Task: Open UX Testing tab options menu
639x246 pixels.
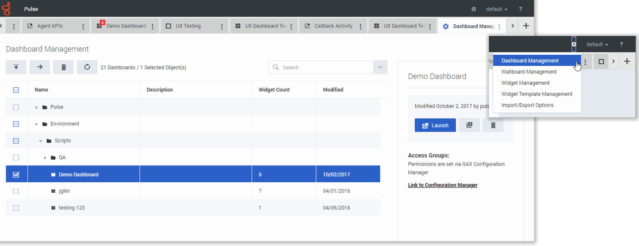Action: click(x=222, y=27)
